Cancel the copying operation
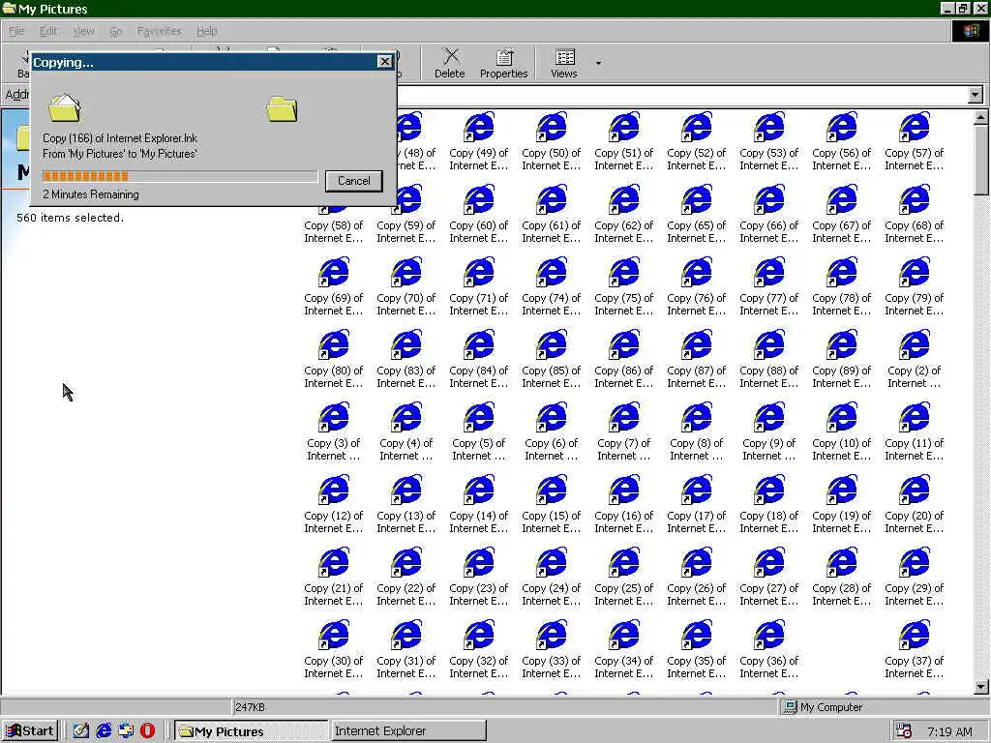The height and width of the screenshot is (743, 991). point(354,181)
